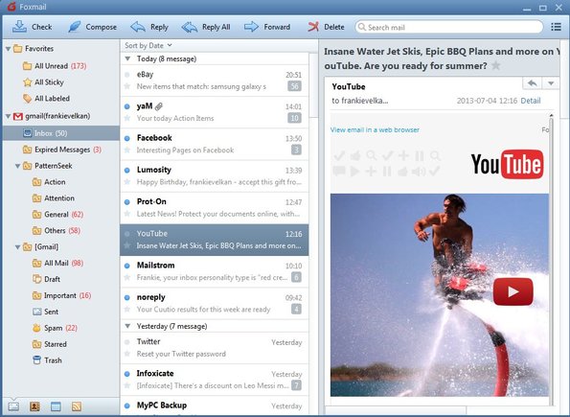Click the Reply arrow icon
The image size is (570, 417).
click(138, 27)
